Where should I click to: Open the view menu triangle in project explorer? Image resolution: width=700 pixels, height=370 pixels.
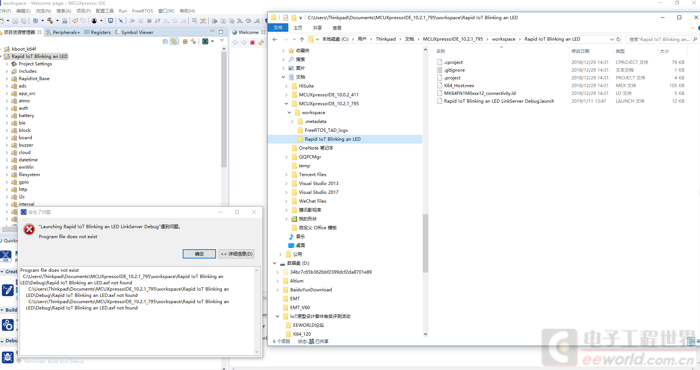coord(222,41)
